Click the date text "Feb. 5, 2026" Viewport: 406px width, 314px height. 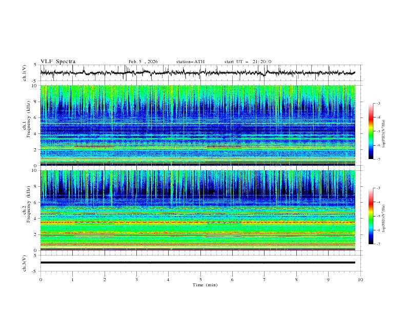click(x=143, y=62)
